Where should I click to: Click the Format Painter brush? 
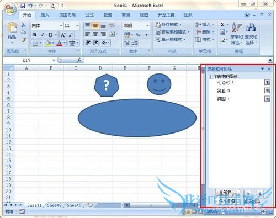[23, 40]
